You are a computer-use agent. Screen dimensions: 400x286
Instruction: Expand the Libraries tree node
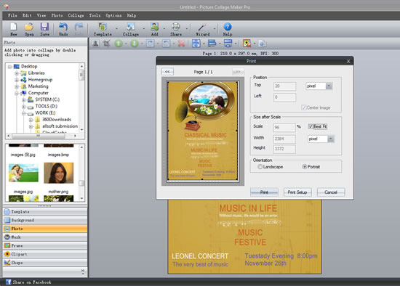pyautogui.click(x=17, y=73)
